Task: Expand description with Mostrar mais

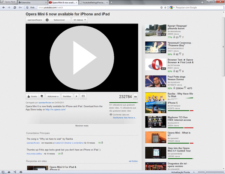Action: click(x=82, y=126)
